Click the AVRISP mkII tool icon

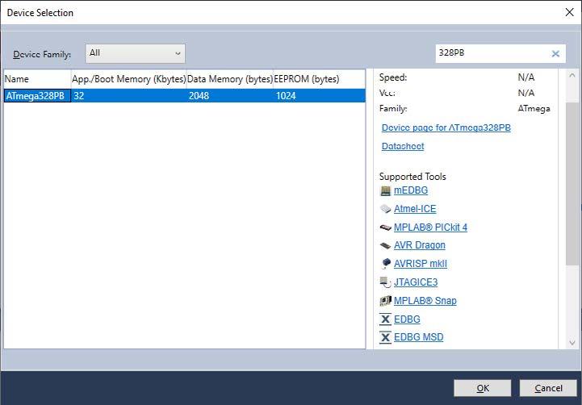coord(385,264)
